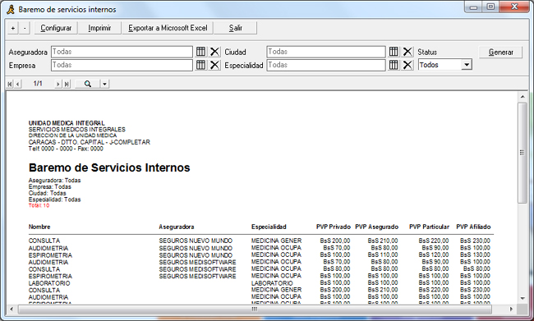The width and height of the screenshot is (534, 321).
Task: Click the Generar button
Action: (x=500, y=53)
